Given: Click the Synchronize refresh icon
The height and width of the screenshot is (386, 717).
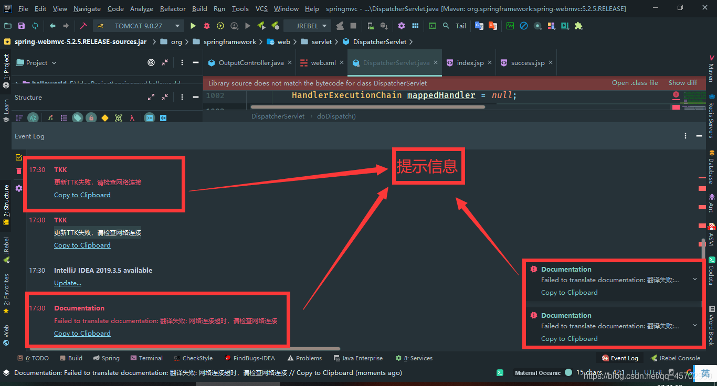Looking at the screenshot, I should tap(35, 26).
